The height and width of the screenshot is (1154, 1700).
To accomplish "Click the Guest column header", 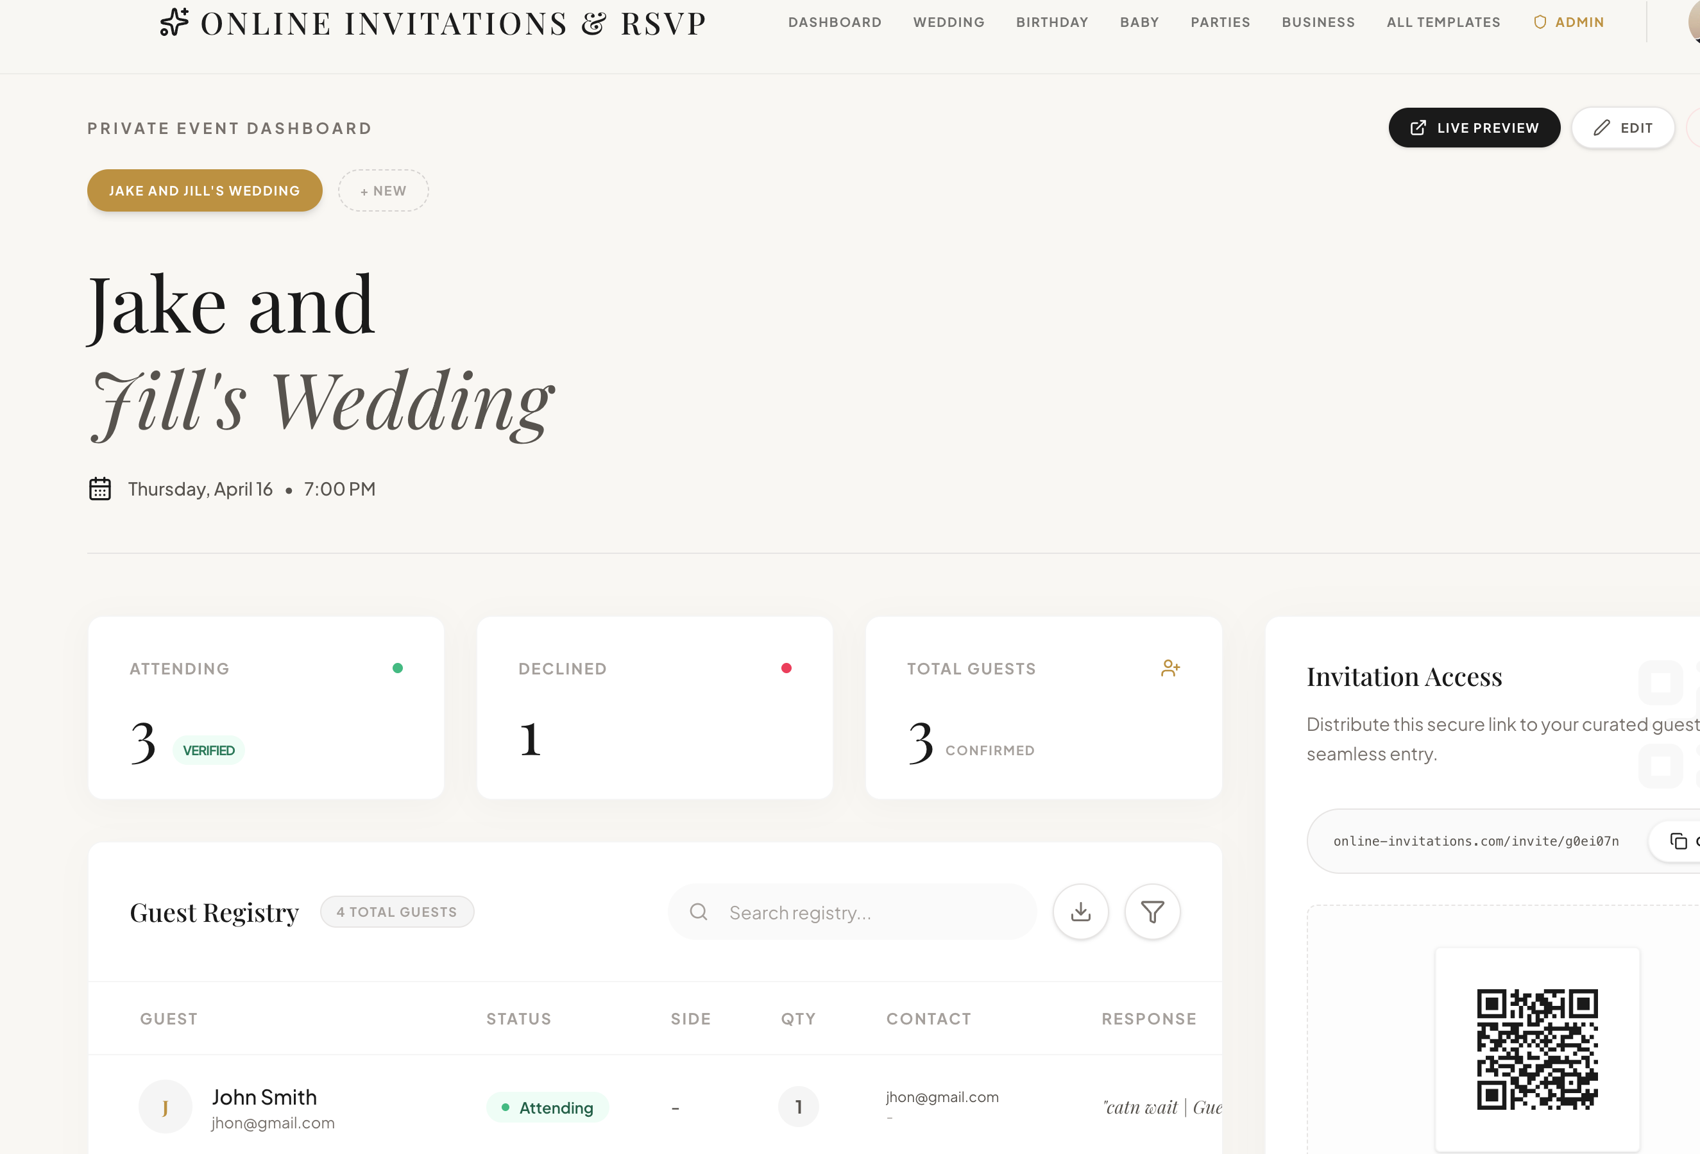I will pos(169,1019).
